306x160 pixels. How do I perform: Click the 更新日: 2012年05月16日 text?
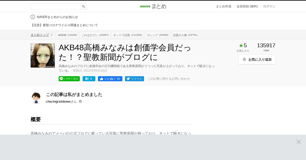[90, 71]
